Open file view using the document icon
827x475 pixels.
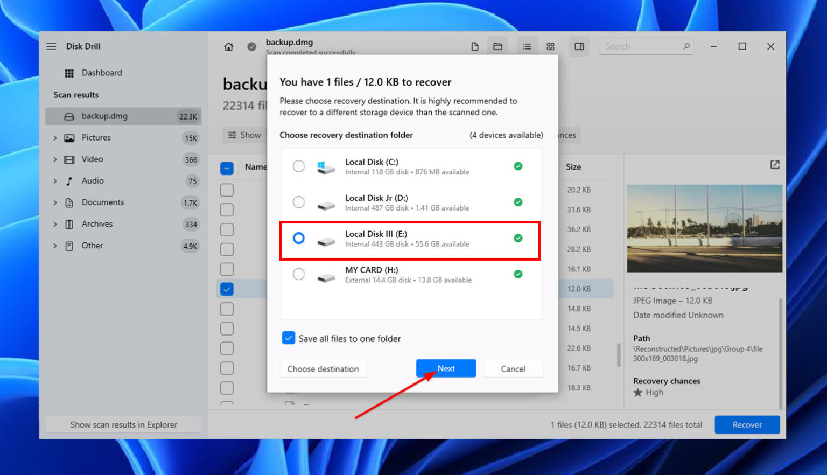point(475,46)
